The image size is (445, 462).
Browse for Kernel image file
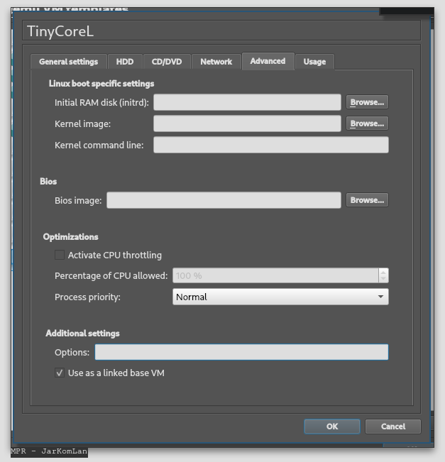[367, 123]
